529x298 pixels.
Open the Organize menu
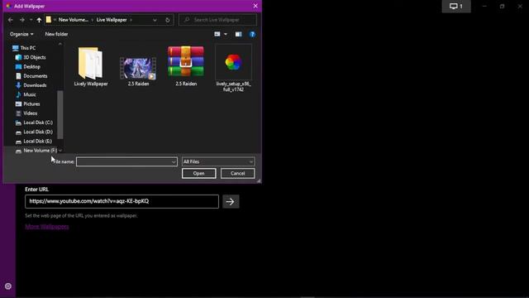click(x=21, y=34)
